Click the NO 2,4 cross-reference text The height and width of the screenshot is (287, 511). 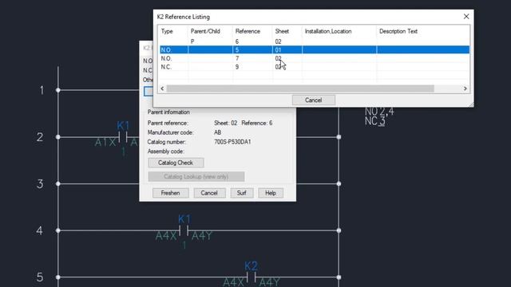[379, 112]
